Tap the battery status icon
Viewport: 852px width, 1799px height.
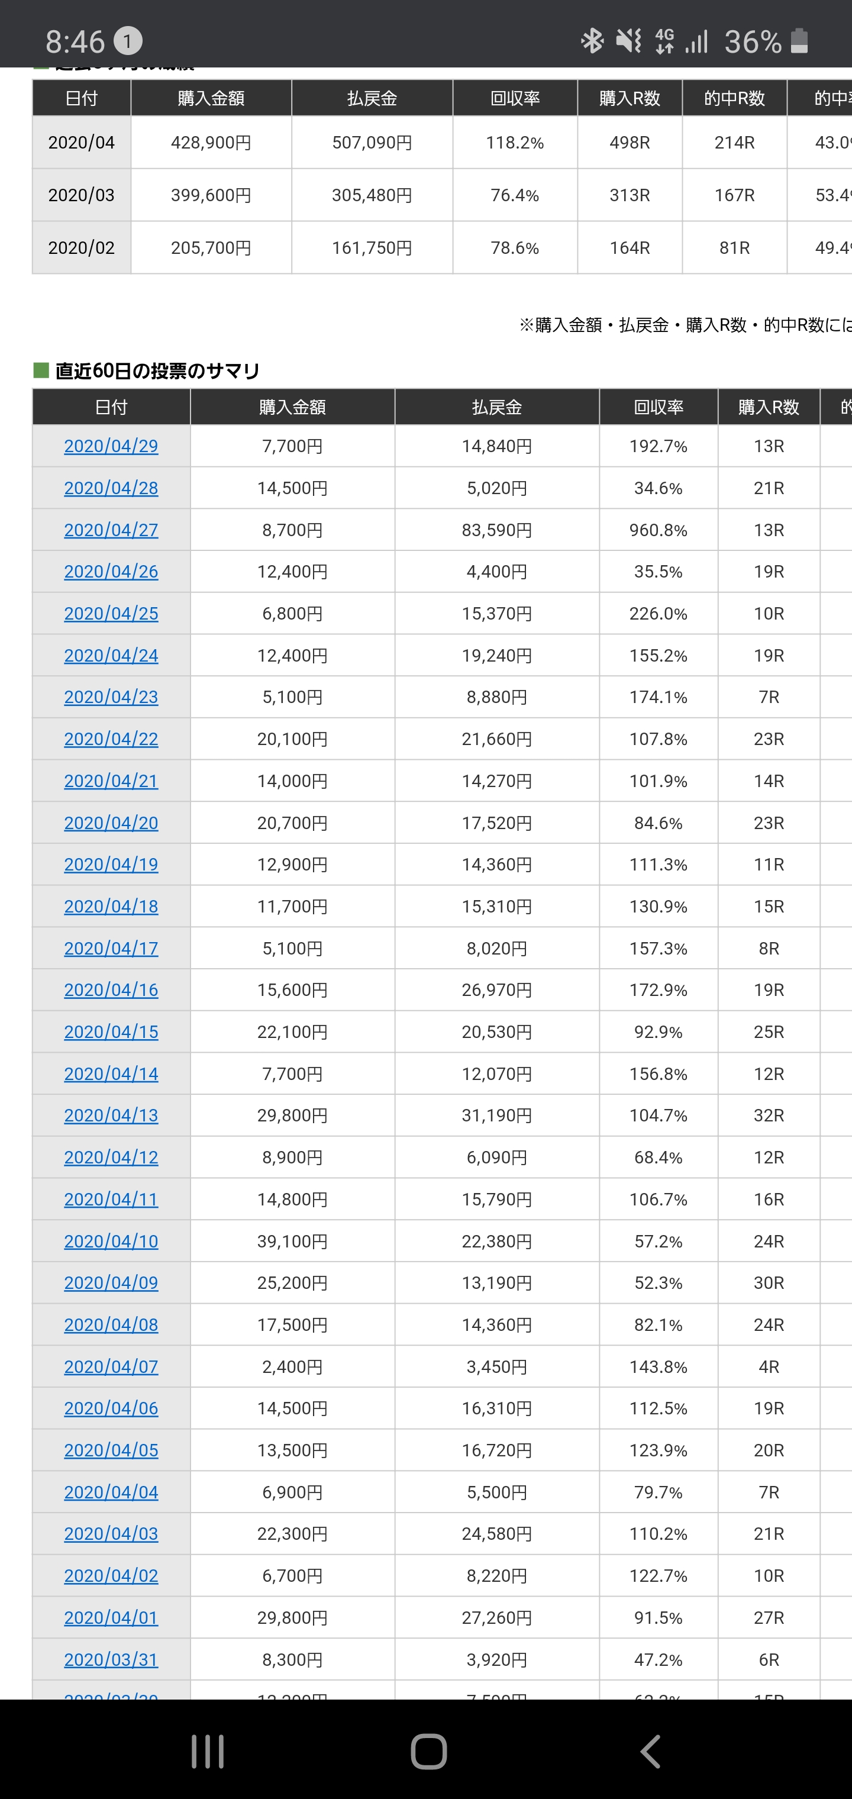(799, 41)
